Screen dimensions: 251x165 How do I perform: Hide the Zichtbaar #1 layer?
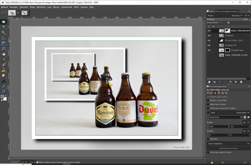coord(209,45)
